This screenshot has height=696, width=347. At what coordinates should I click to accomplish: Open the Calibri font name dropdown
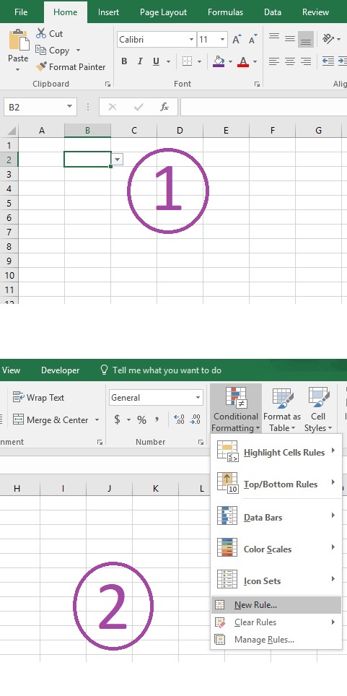[x=191, y=40]
